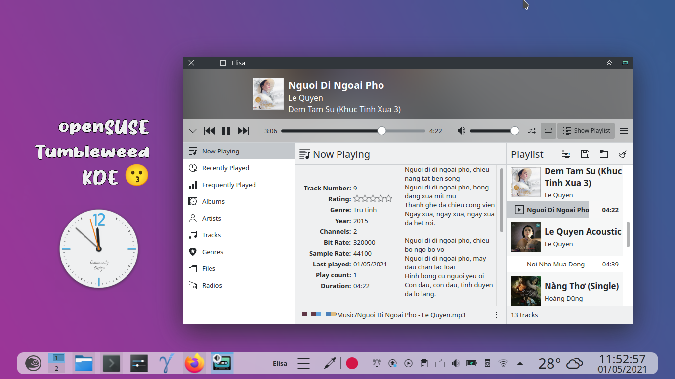
Task: Expand the hidden system tray icons
Action: click(520, 364)
